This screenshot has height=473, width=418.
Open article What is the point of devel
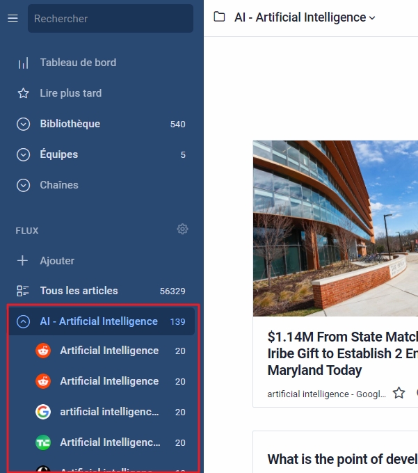(343, 459)
